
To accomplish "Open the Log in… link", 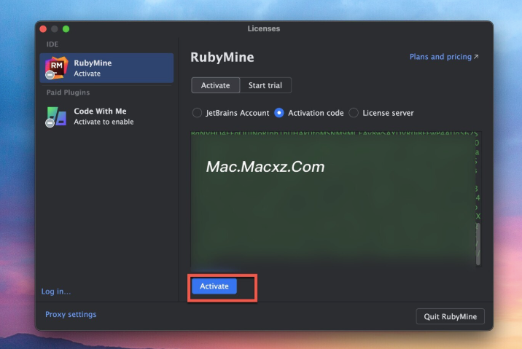I will [56, 291].
